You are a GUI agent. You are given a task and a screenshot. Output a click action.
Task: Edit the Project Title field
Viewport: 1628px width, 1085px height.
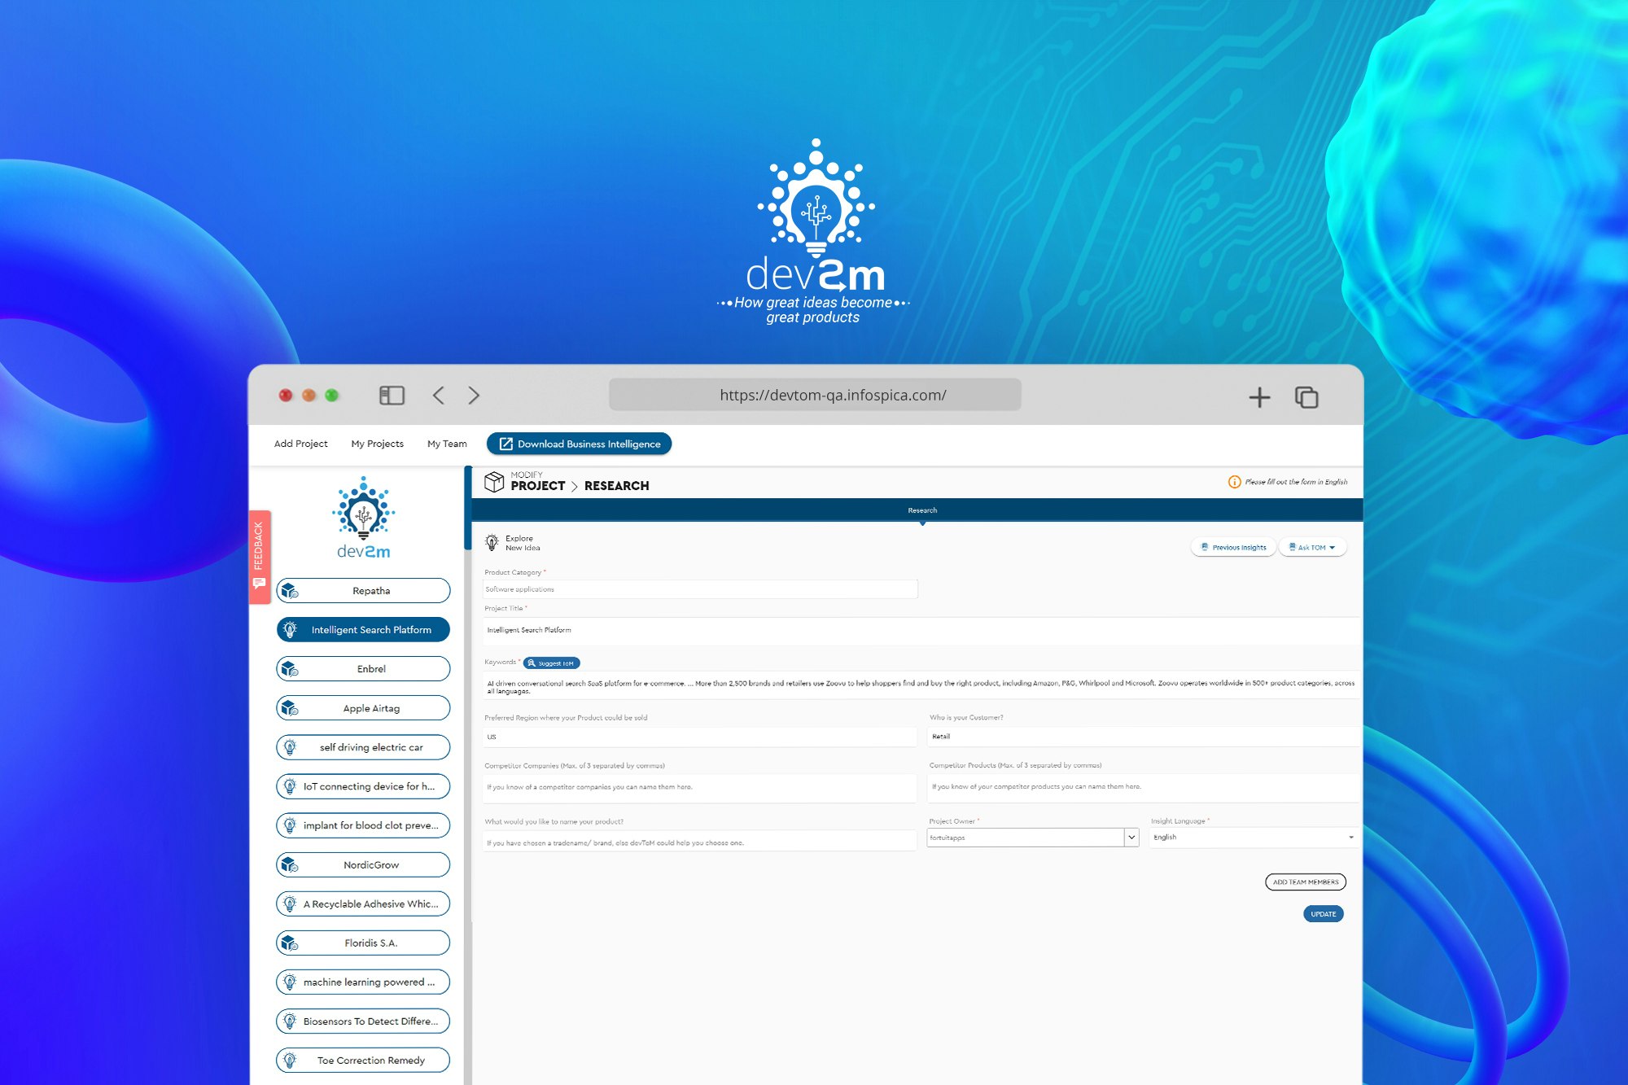921,630
